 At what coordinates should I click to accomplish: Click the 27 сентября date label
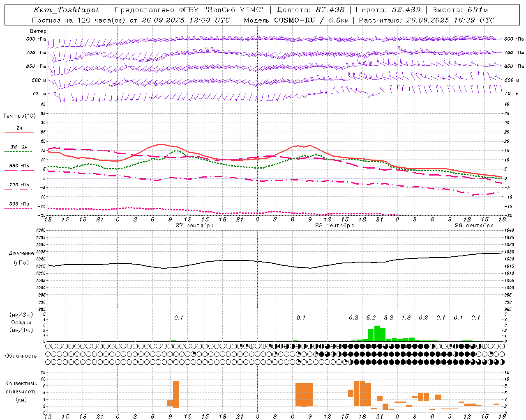point(194,225)
